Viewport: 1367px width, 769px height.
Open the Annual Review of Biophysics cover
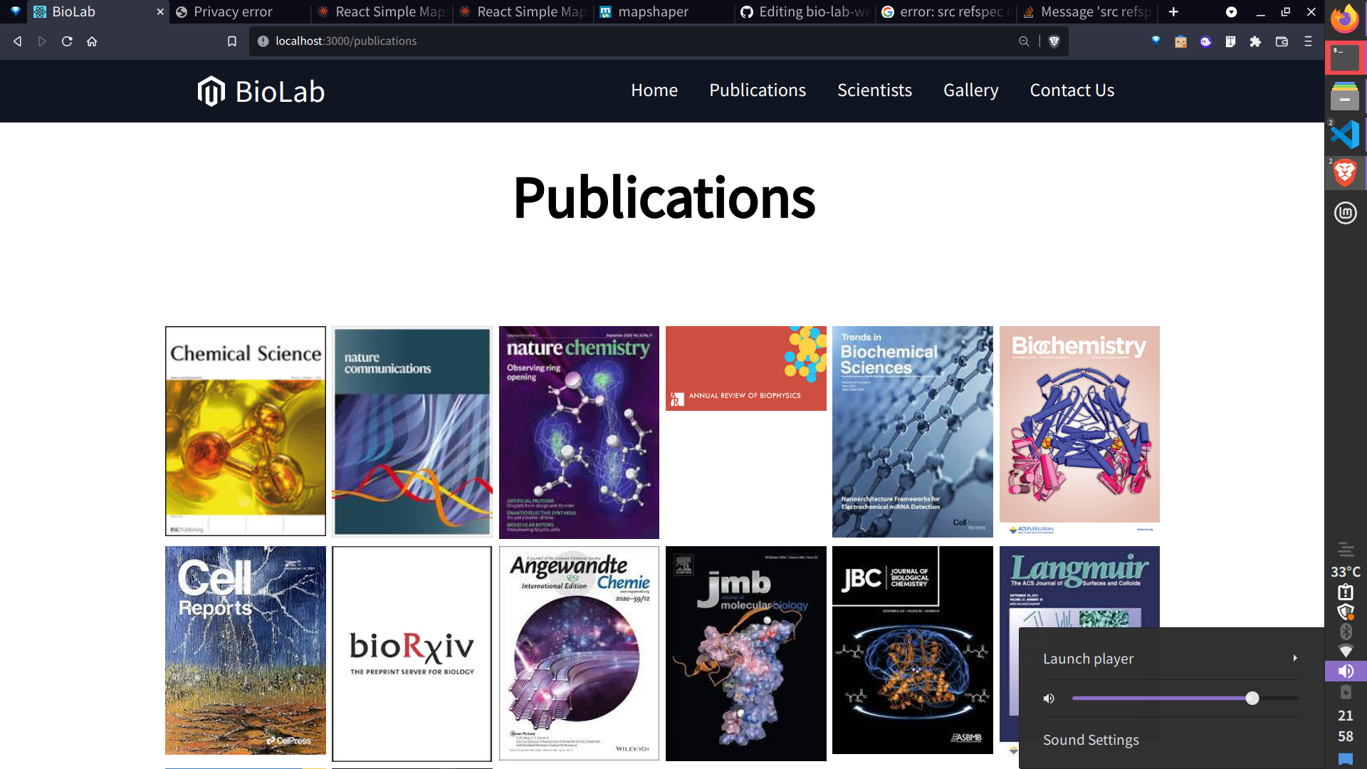[746, 368]
